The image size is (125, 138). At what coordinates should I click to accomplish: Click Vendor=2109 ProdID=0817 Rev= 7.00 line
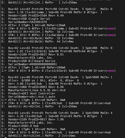click(x=33, y=120)
